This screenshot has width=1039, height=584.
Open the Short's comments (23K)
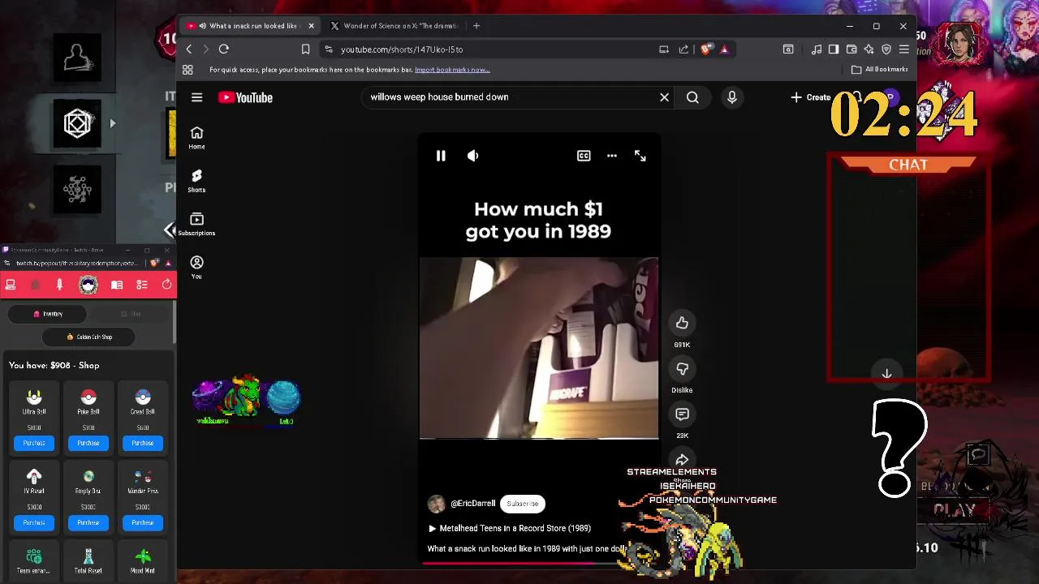[682, 414]
